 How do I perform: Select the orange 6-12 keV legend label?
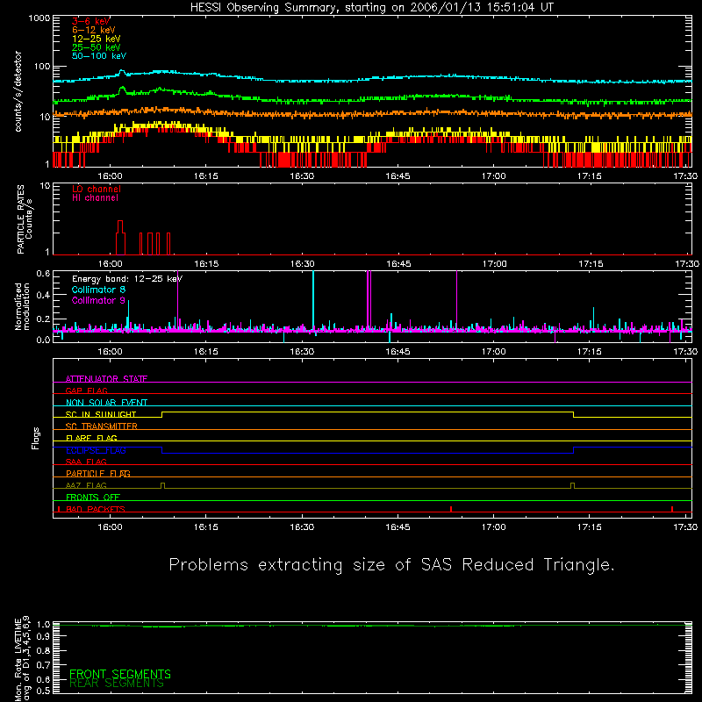coord(94,30)
